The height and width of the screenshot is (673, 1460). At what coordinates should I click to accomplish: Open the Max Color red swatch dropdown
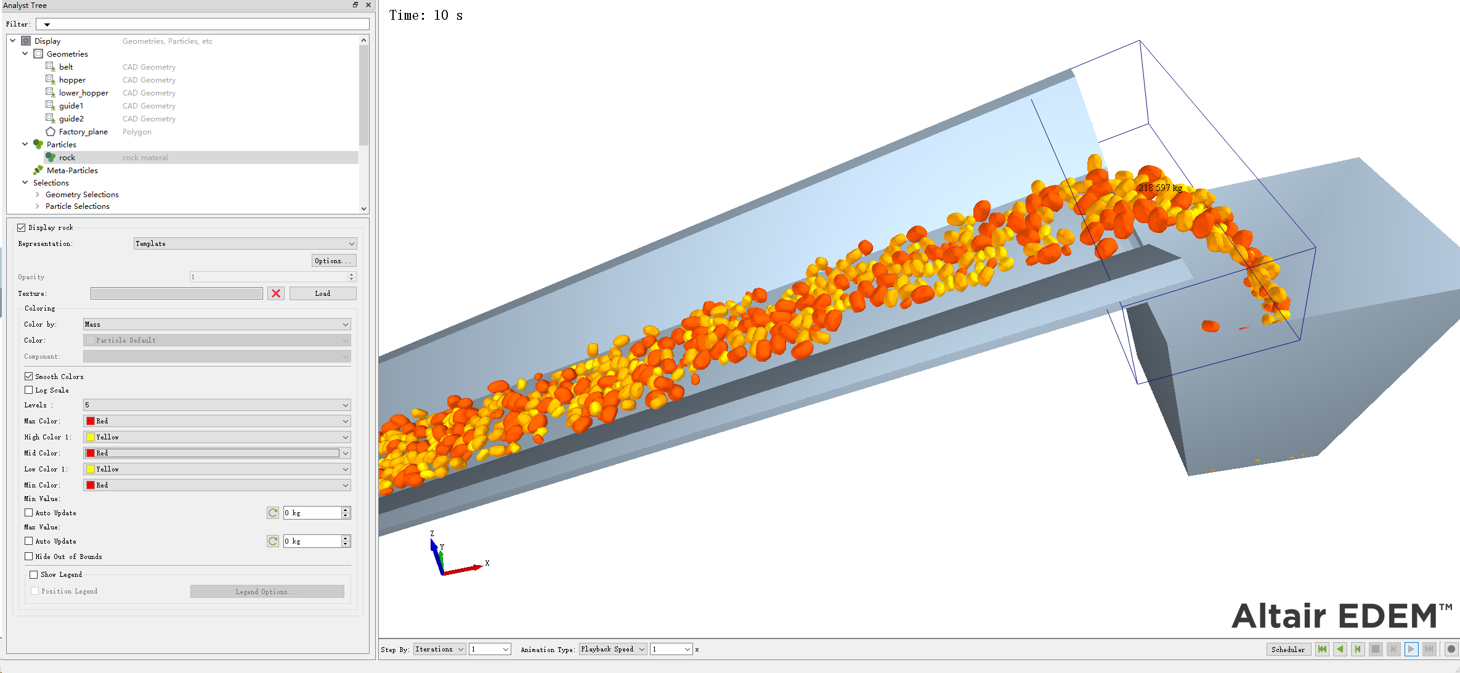(217, 421)
